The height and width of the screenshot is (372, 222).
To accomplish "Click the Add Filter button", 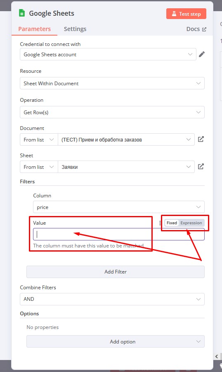I will pyautogui.click(x=116, y=272).
